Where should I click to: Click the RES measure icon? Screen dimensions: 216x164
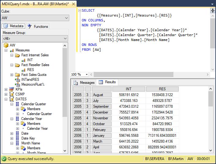23,70
